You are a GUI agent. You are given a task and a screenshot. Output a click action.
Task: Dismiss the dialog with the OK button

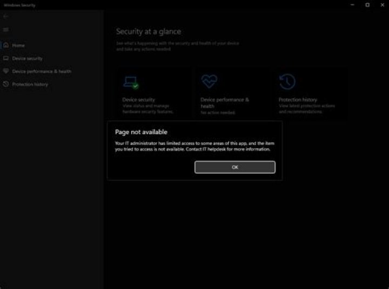(235, 167)
